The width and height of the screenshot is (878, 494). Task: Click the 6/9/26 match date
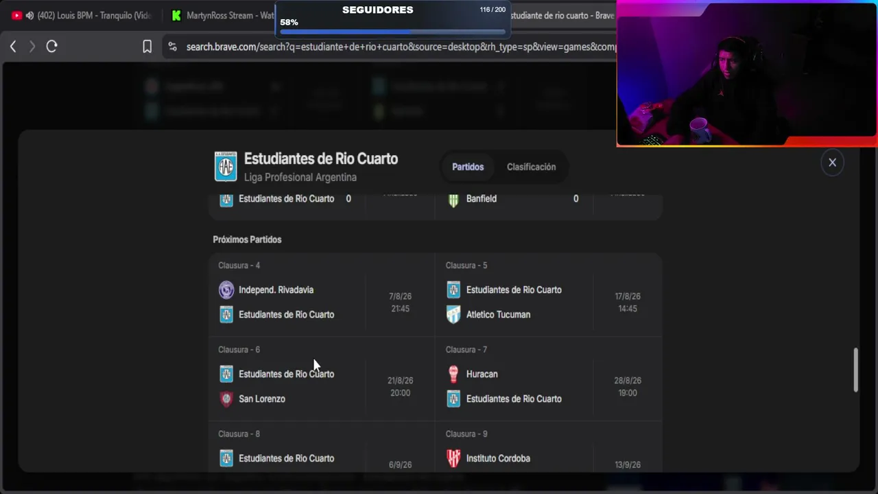[x=401, y=464]
